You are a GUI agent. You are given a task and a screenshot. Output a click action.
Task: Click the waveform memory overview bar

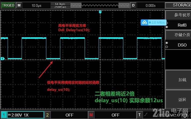(100, 5)
